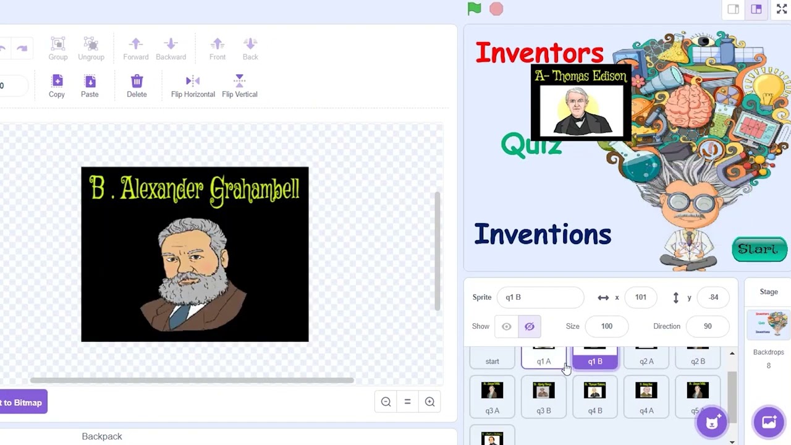Send selection to Back
The image size is (791, 445).
(250, 49)
